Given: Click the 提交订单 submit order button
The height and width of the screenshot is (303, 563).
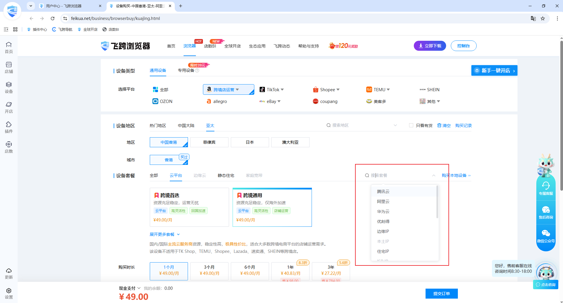Looking at the screenshot, I should [441, 293].
